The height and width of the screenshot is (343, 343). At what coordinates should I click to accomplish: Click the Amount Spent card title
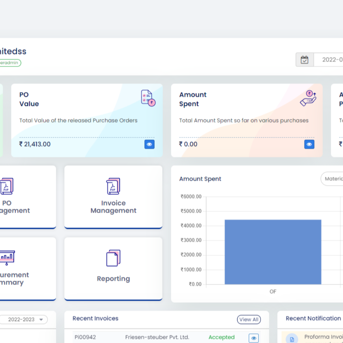pyautogui.click(x=193, y=99)
